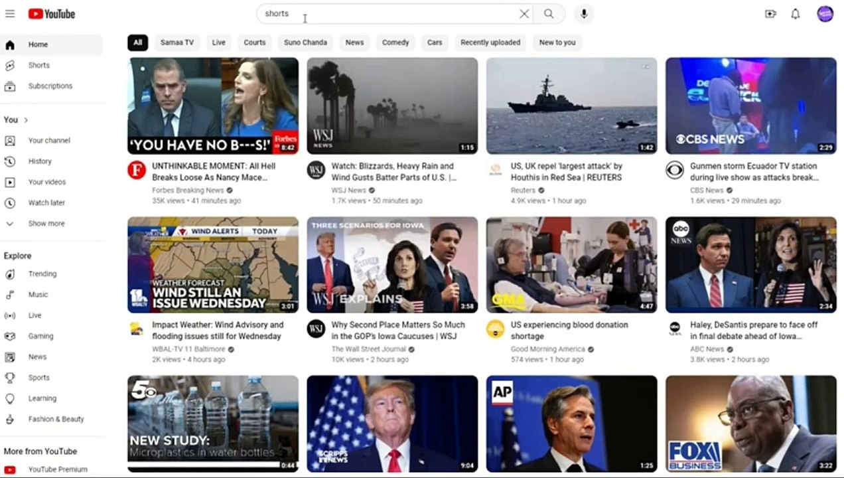Image resolution: width=844 pixels, height=478 pixels.
Task: Open Subscriptions in the sidebar
Action: [x=52, y=86]
